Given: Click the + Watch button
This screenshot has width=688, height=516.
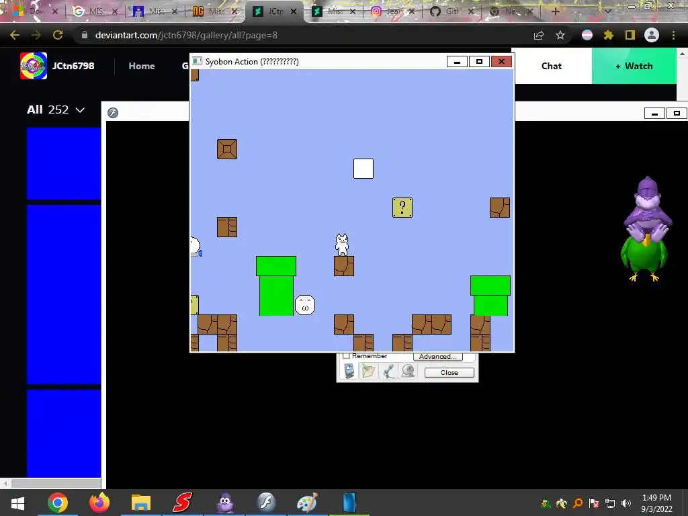Looking at the screenshot, I should 634,66.
